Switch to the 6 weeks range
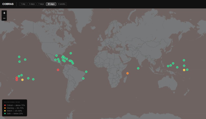The image size is (206, 119). pyautogui.click(x=62, y=4)
